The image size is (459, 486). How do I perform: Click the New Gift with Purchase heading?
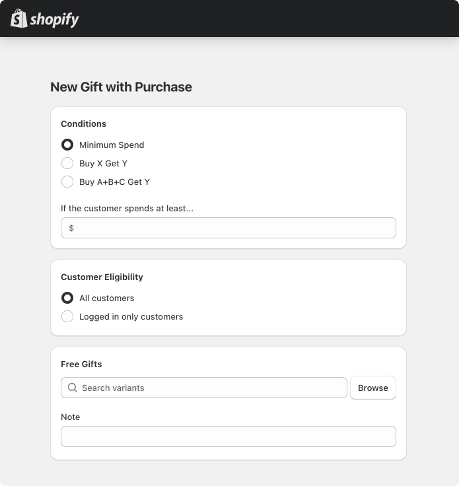121,87
